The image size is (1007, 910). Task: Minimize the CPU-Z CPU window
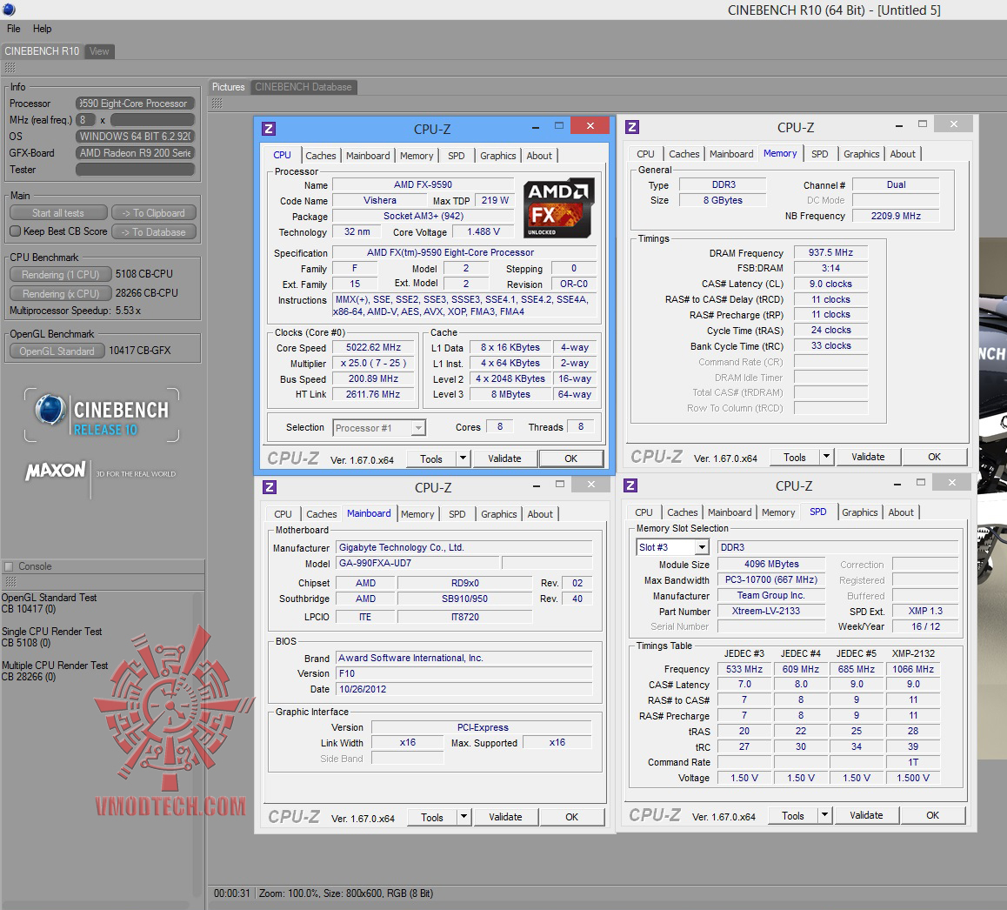(x=535, y=127)
